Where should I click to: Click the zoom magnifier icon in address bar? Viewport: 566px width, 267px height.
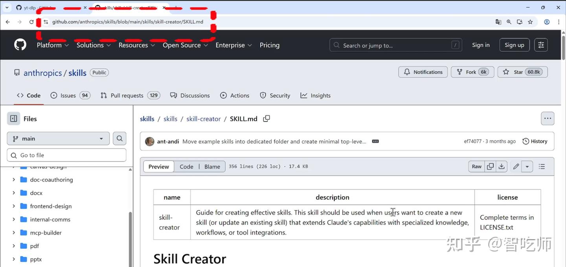509,22
